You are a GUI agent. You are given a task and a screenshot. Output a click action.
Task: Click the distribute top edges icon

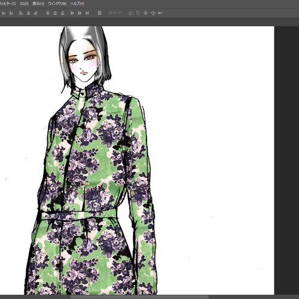click(x=47, y=13)
